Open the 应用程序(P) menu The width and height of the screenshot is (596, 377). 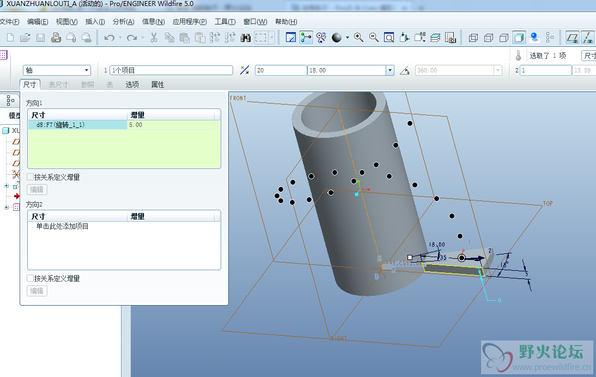click(x=190, y=22)
